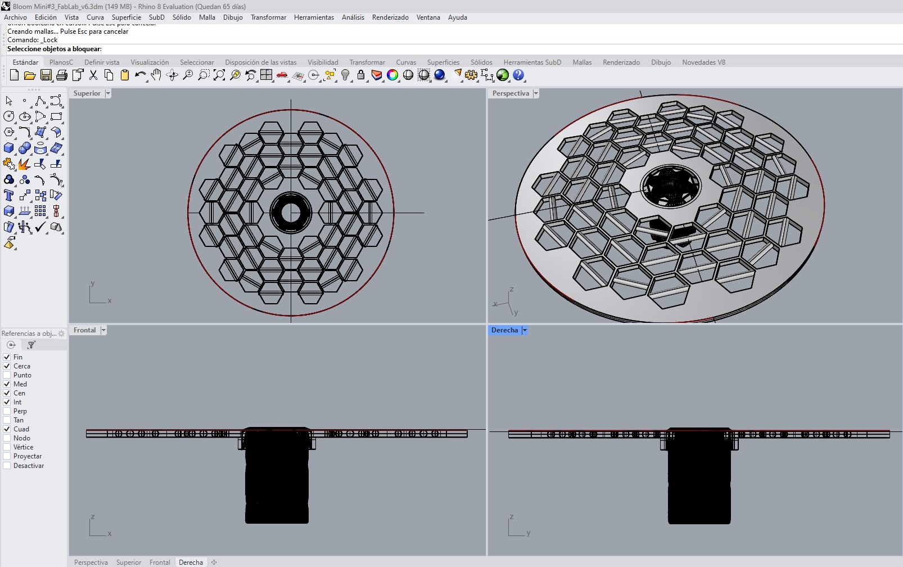Viewport: 903px width, 567px height.
Task: Cut selection with the scissors icon
Action: (93, 75)
